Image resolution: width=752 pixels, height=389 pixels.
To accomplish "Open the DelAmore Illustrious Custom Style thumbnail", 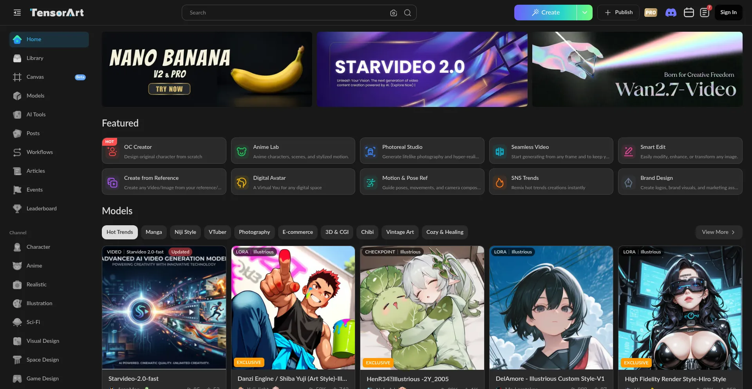I will 551,308.
